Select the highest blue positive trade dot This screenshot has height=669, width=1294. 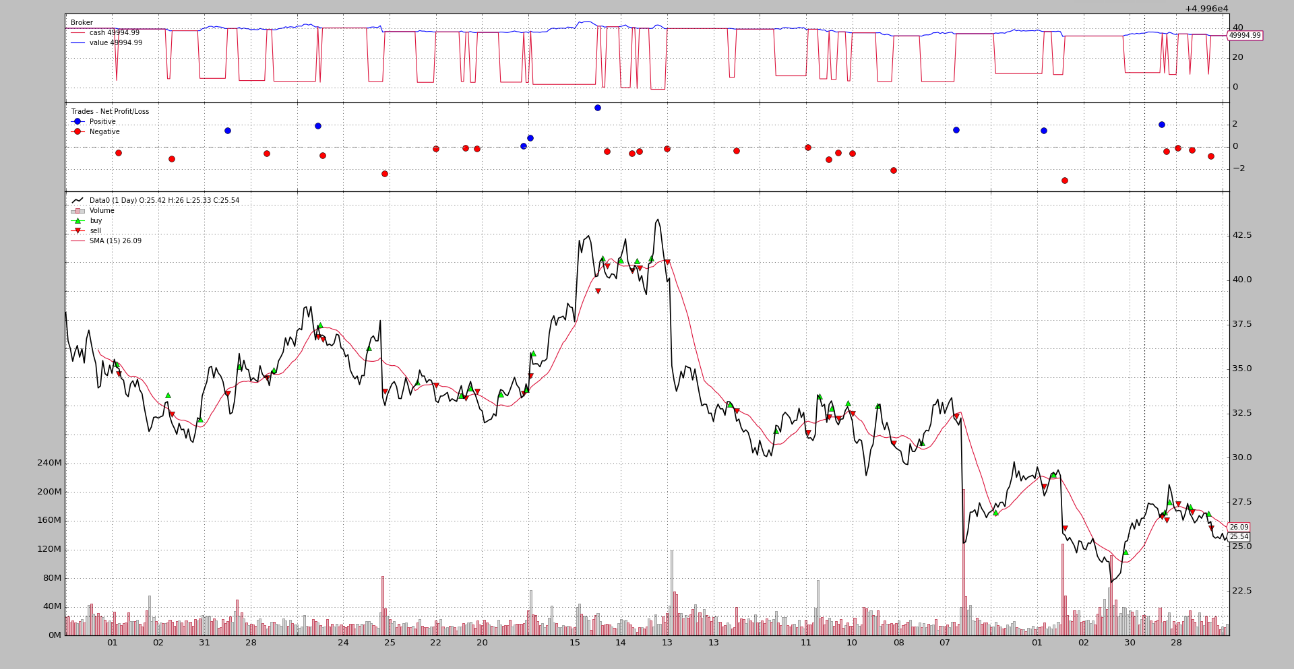[598, 108]
